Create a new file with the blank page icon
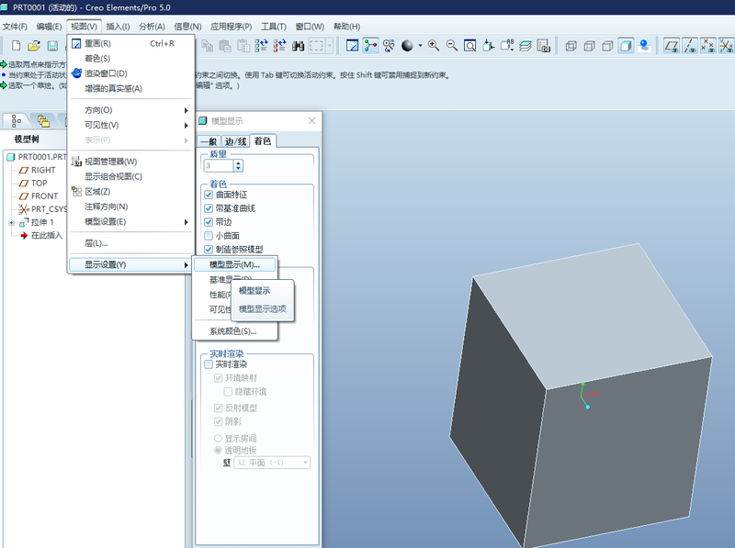The image size is (735, 548). (x=16, y=45)
